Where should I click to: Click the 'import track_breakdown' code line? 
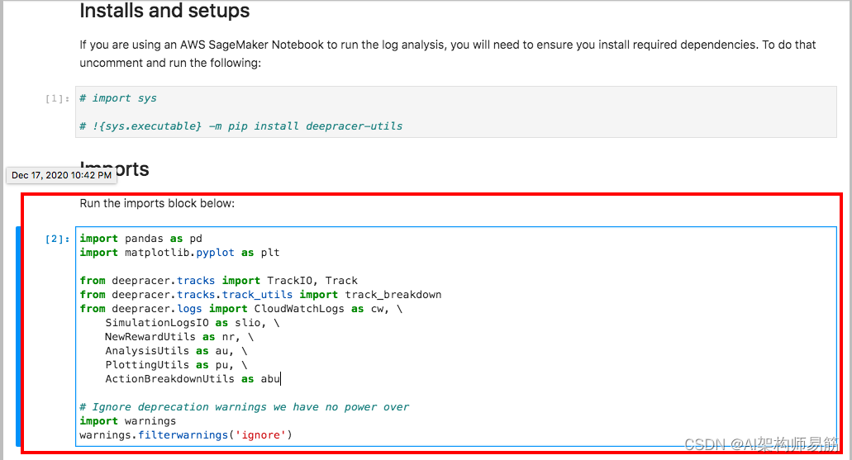(x=260, y=295)
